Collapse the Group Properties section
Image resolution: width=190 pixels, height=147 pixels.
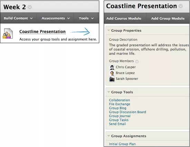tap(108, 30)
